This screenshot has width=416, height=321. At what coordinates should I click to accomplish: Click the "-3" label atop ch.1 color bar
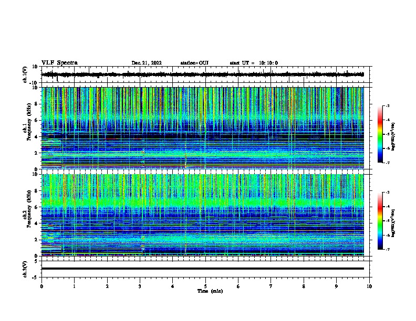pyautogui.click(x=387, y=105)
